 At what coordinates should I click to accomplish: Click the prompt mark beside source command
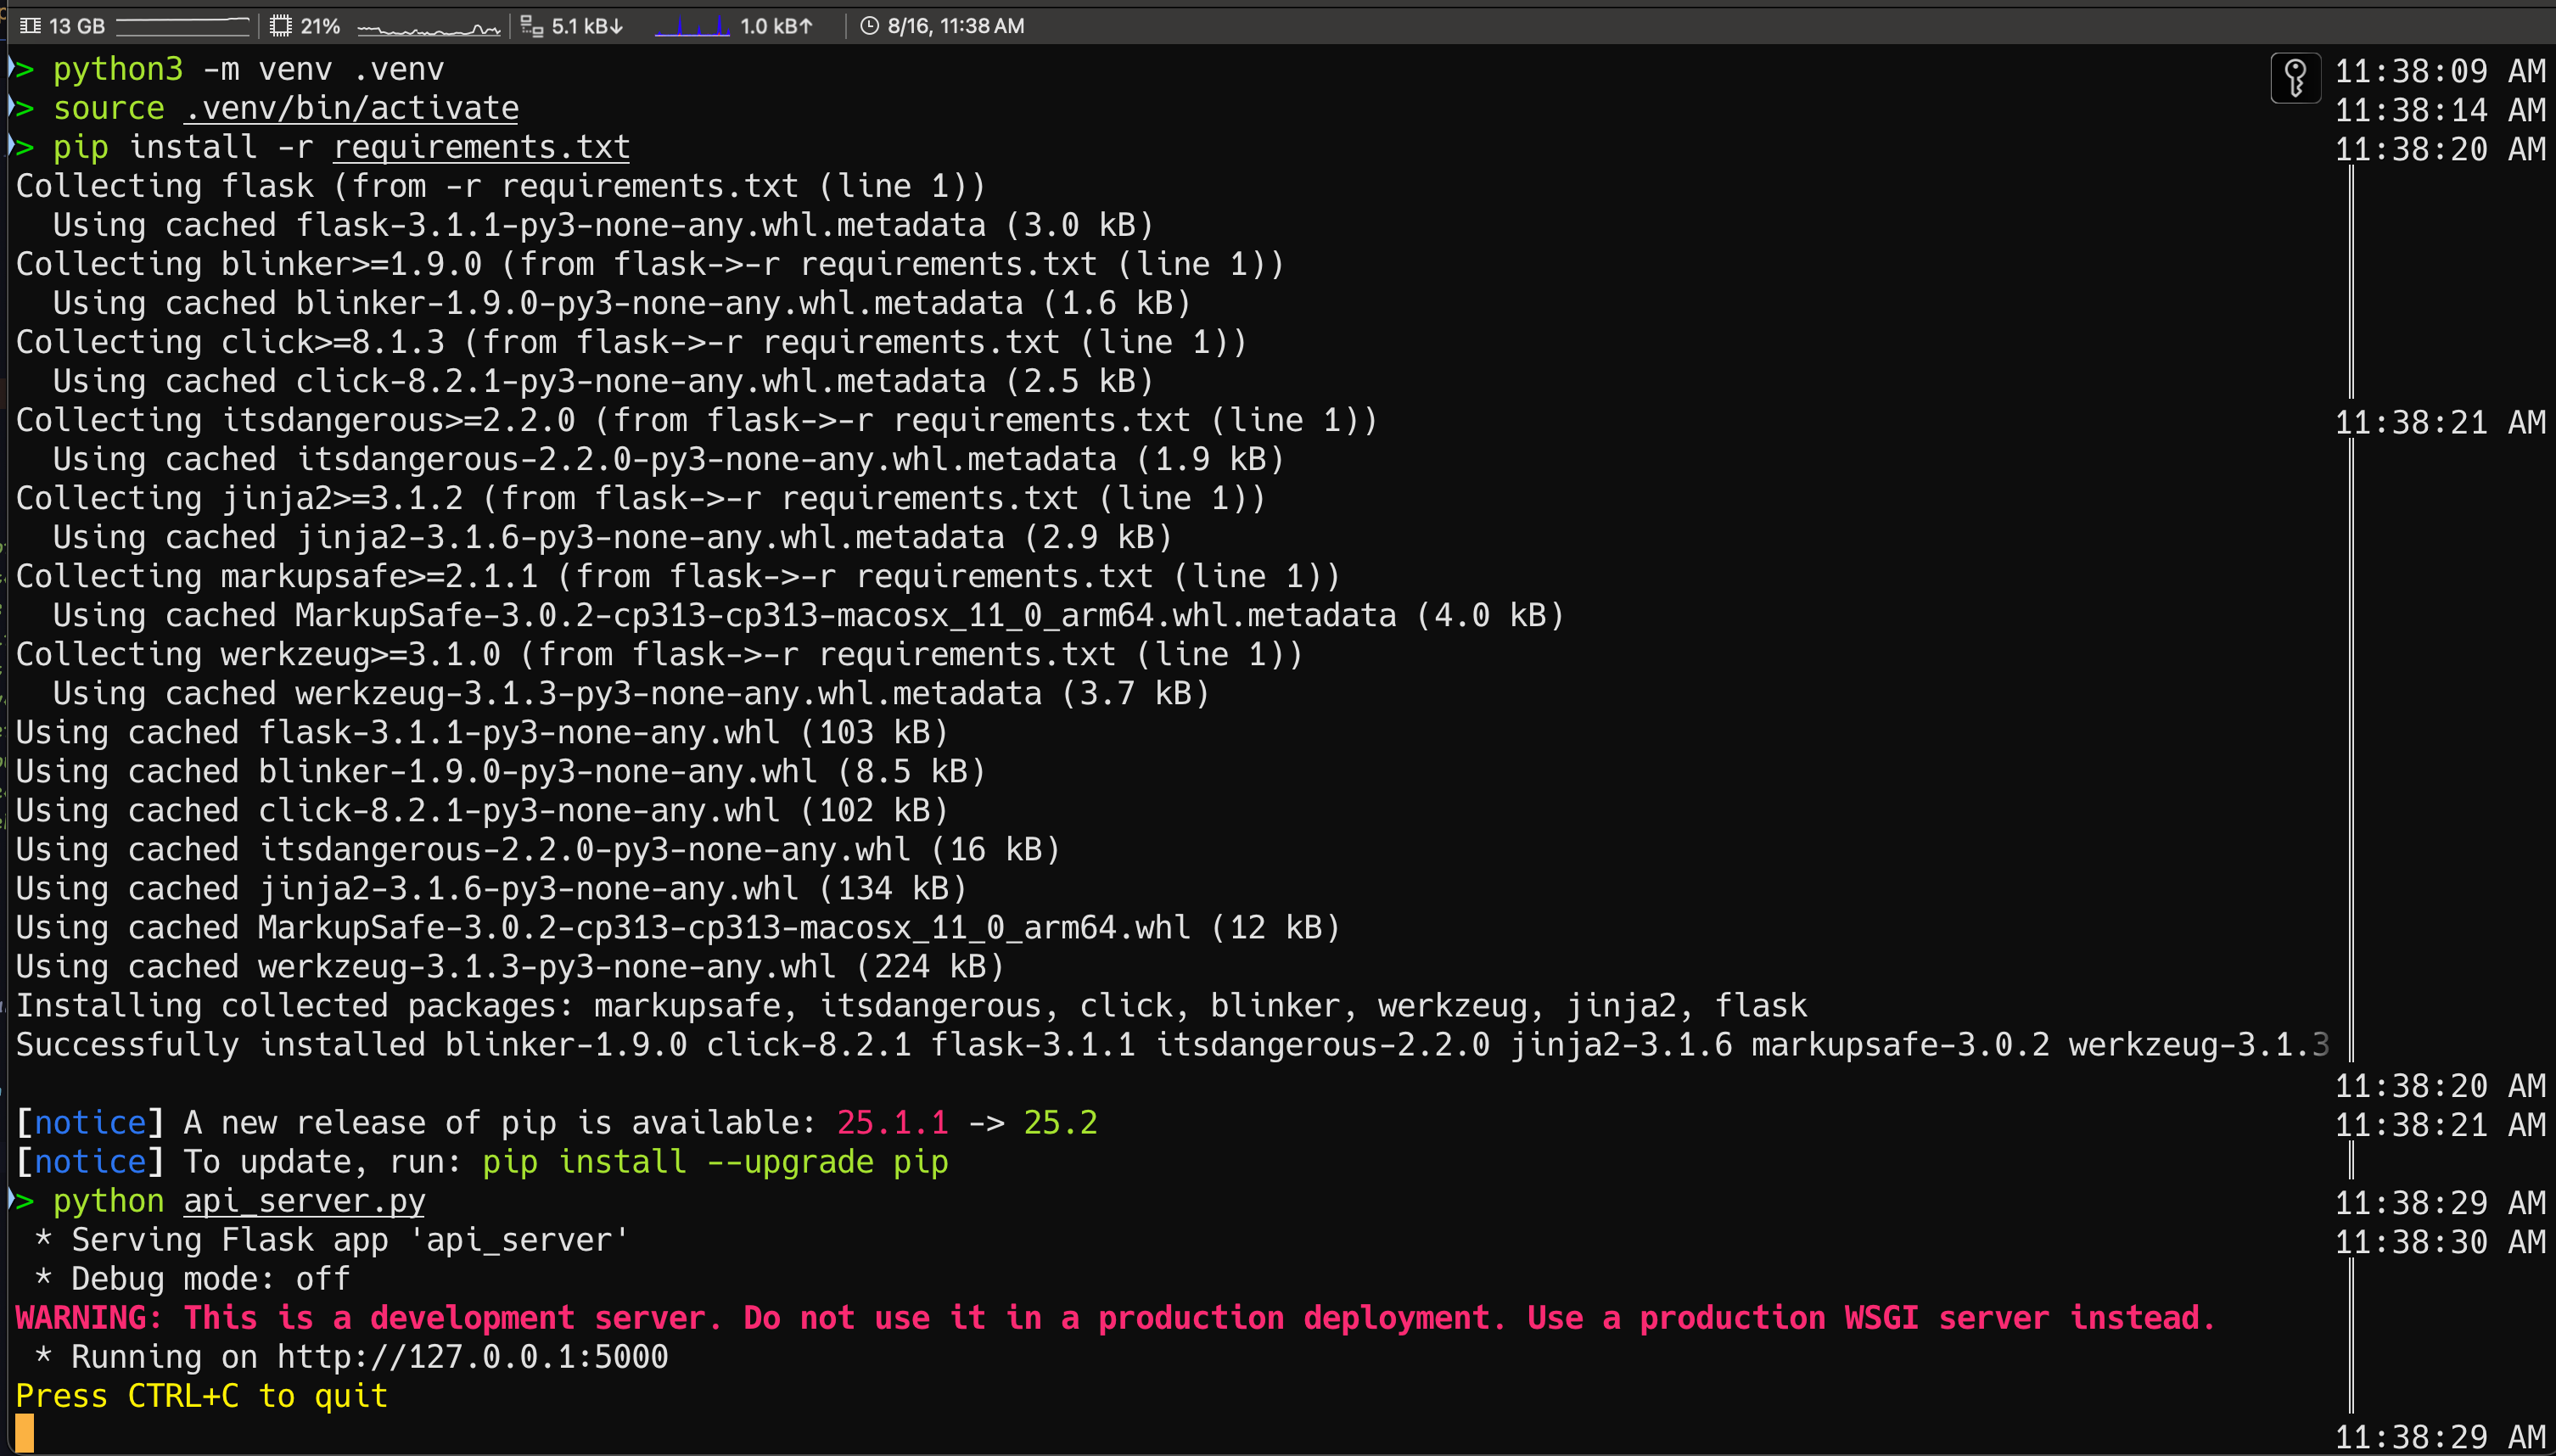point(22,107)
